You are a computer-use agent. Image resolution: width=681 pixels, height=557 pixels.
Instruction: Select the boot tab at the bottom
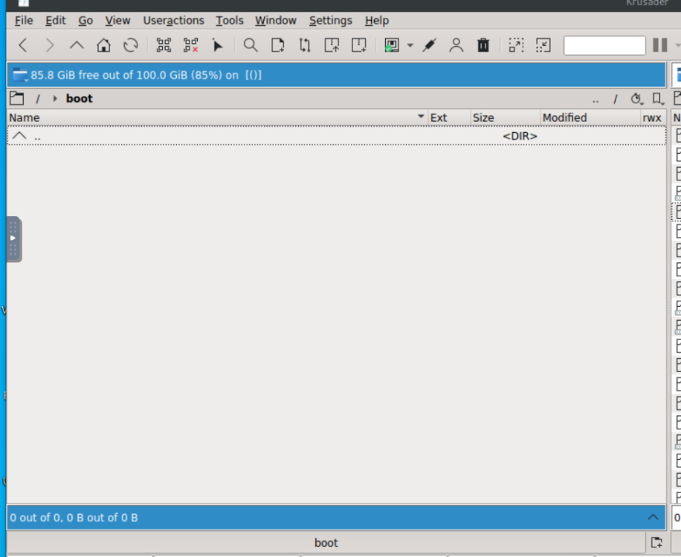click(326, 543)
